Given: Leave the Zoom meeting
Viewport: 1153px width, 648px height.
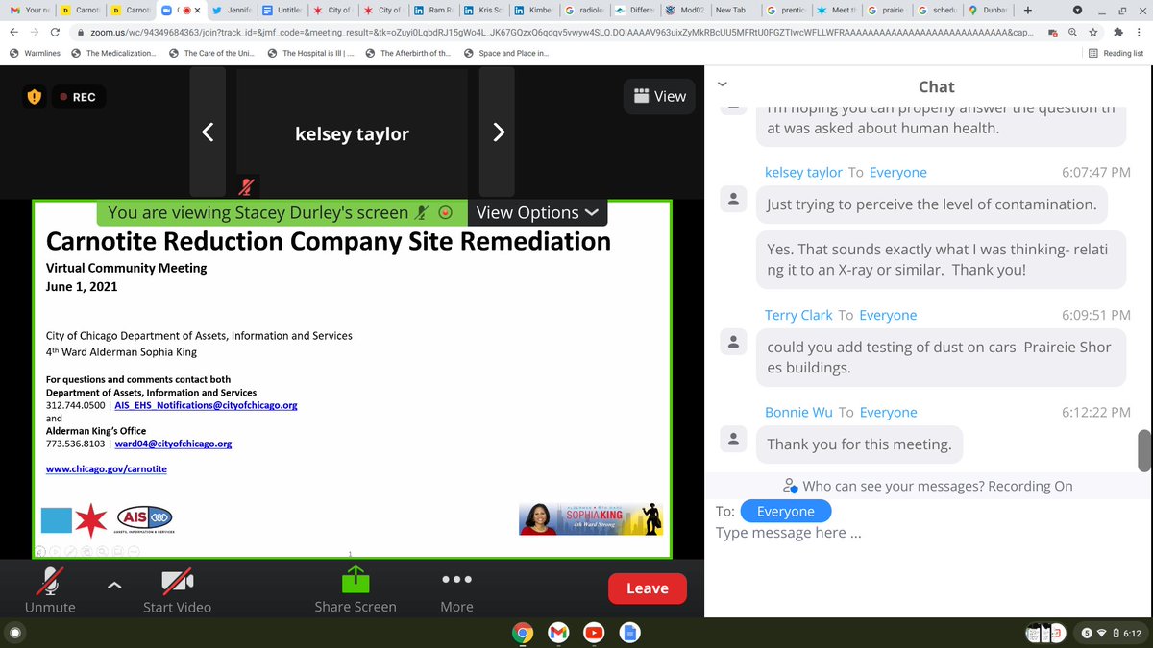Looking at the screenshot, I should pyautogui.click(x=648, y=588).
